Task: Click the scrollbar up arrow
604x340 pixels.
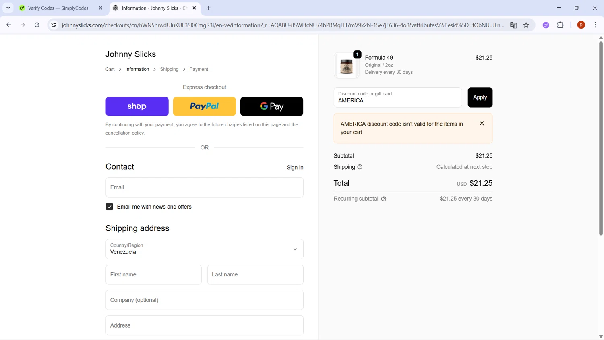Action: pyautogui.click(x=601, y=37)
